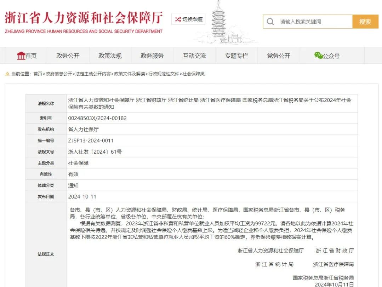Click the 切换频道 button
Viewport: 382px width, 287px height.
point(188,19)
